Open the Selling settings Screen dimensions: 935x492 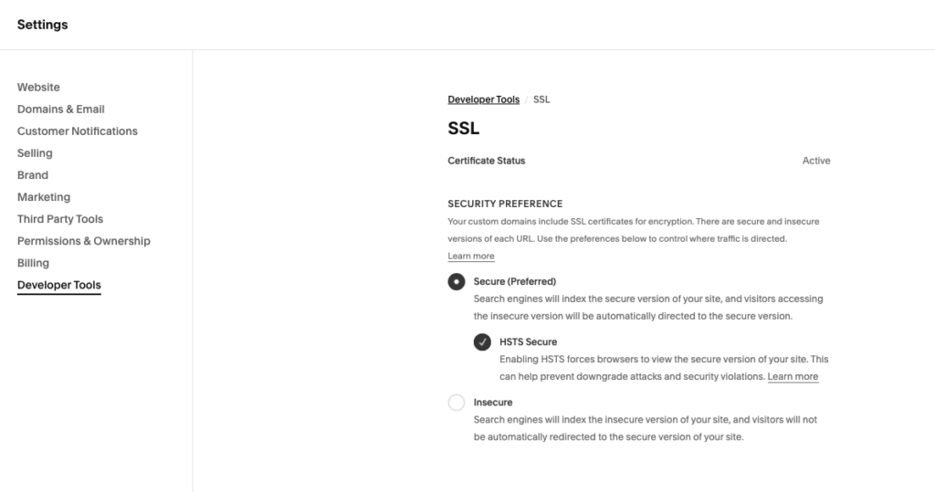pyautogui.click(x=35, y=153)
